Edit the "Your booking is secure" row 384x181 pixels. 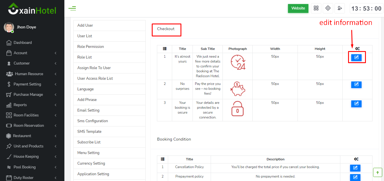(x=356, y=104)
